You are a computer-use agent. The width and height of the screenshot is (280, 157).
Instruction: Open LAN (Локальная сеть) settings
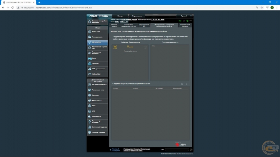coord(97,90)
